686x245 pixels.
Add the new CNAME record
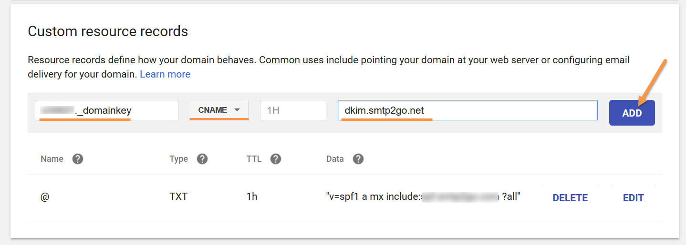point(632,113)
